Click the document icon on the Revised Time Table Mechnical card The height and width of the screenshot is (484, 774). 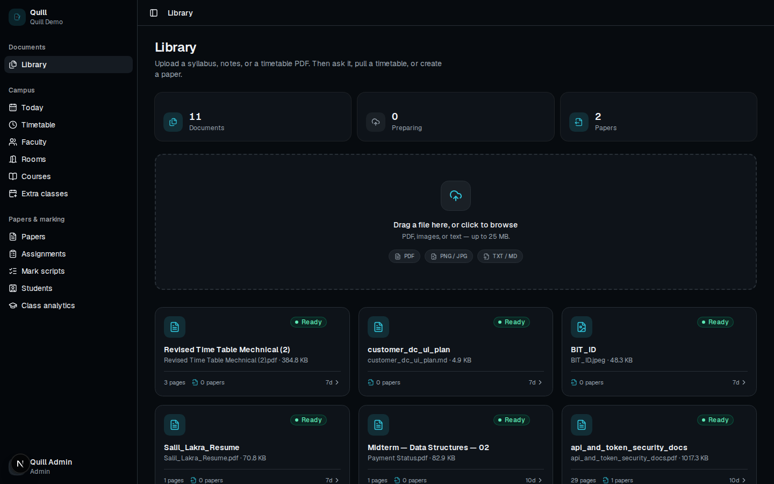175,327
